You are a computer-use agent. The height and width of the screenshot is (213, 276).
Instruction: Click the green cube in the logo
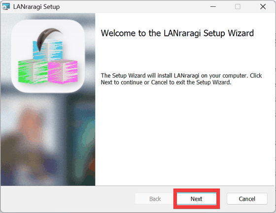tap(33, 72)
